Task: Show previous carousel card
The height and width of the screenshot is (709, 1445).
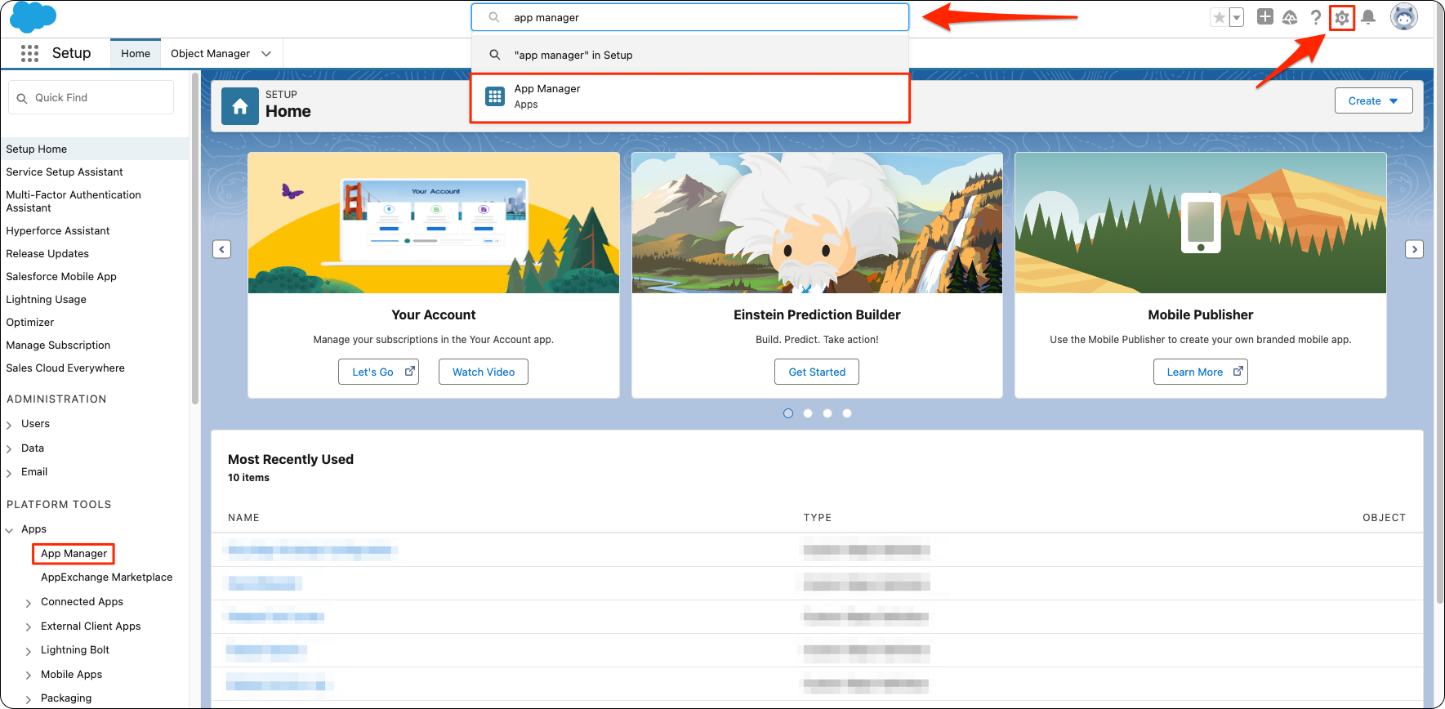Action: 222,249
